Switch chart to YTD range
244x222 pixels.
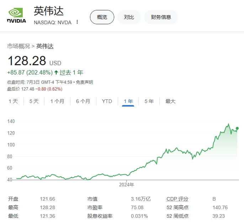click(x=107, y=101)
